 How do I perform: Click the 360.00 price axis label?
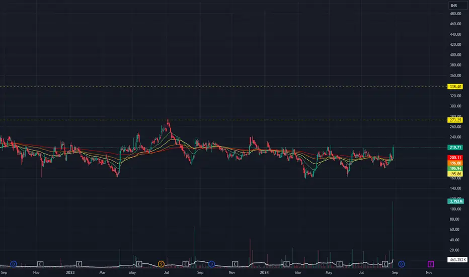pos(455,76)
